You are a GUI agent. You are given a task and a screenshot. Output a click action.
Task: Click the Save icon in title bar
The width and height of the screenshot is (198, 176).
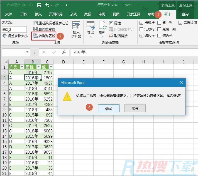click(39, 5)
